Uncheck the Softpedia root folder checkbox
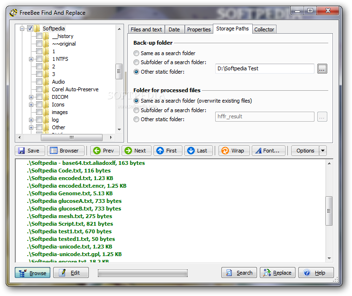Viewport: 352px width, 296px height. pos(30,29)
